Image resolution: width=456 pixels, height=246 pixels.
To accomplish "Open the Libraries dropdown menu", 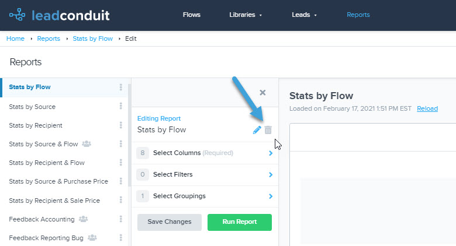I will click(x=246, y=15).
